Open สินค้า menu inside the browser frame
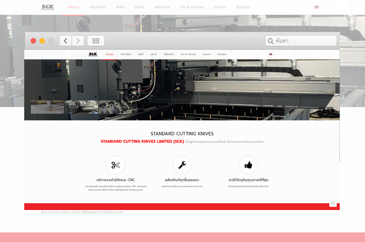This screenshot has width=365, height=242. pos(141,54)
